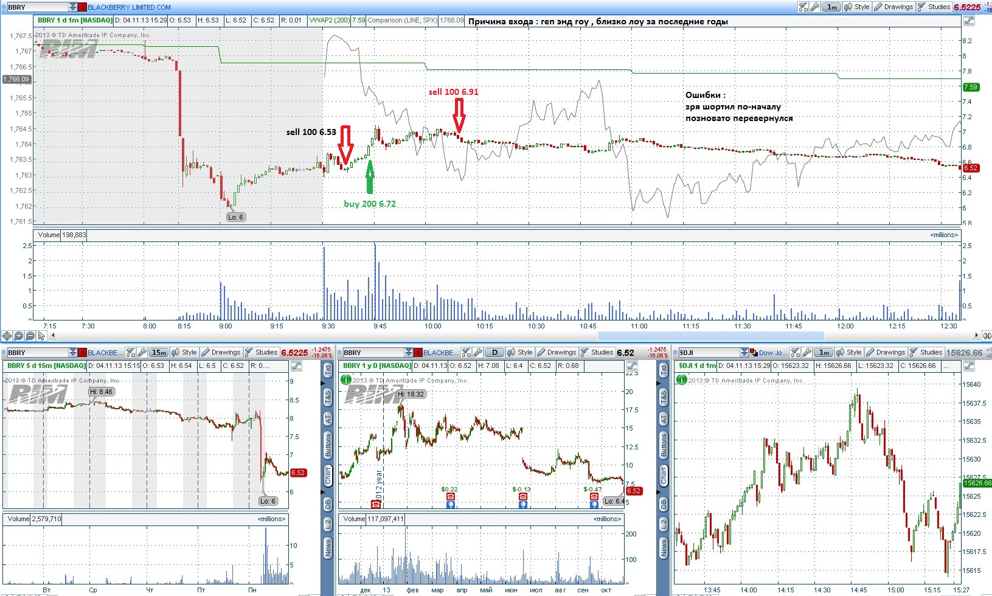The image size is (992, 596).
Task: Open the Studies menu in the $DJI chart
Action: (926, 353)
